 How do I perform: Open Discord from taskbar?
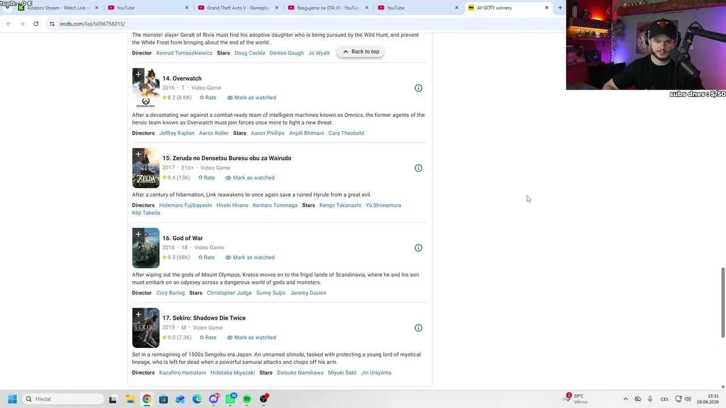pyautogui.click(x=214, y=399)
